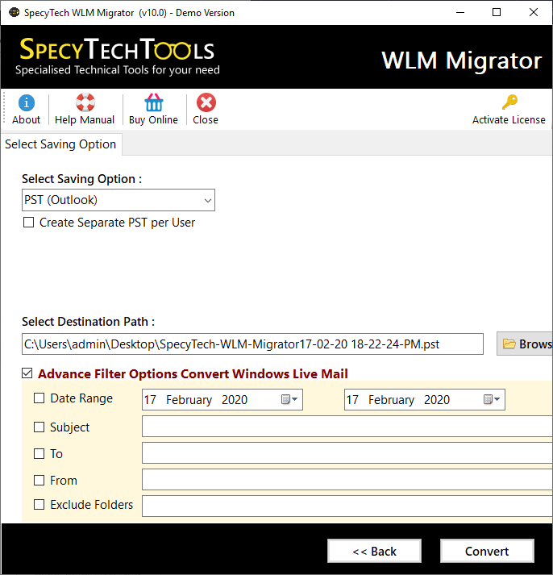Click the To filter text field
This screenshot has height=575, width=553.
[347, 453]
